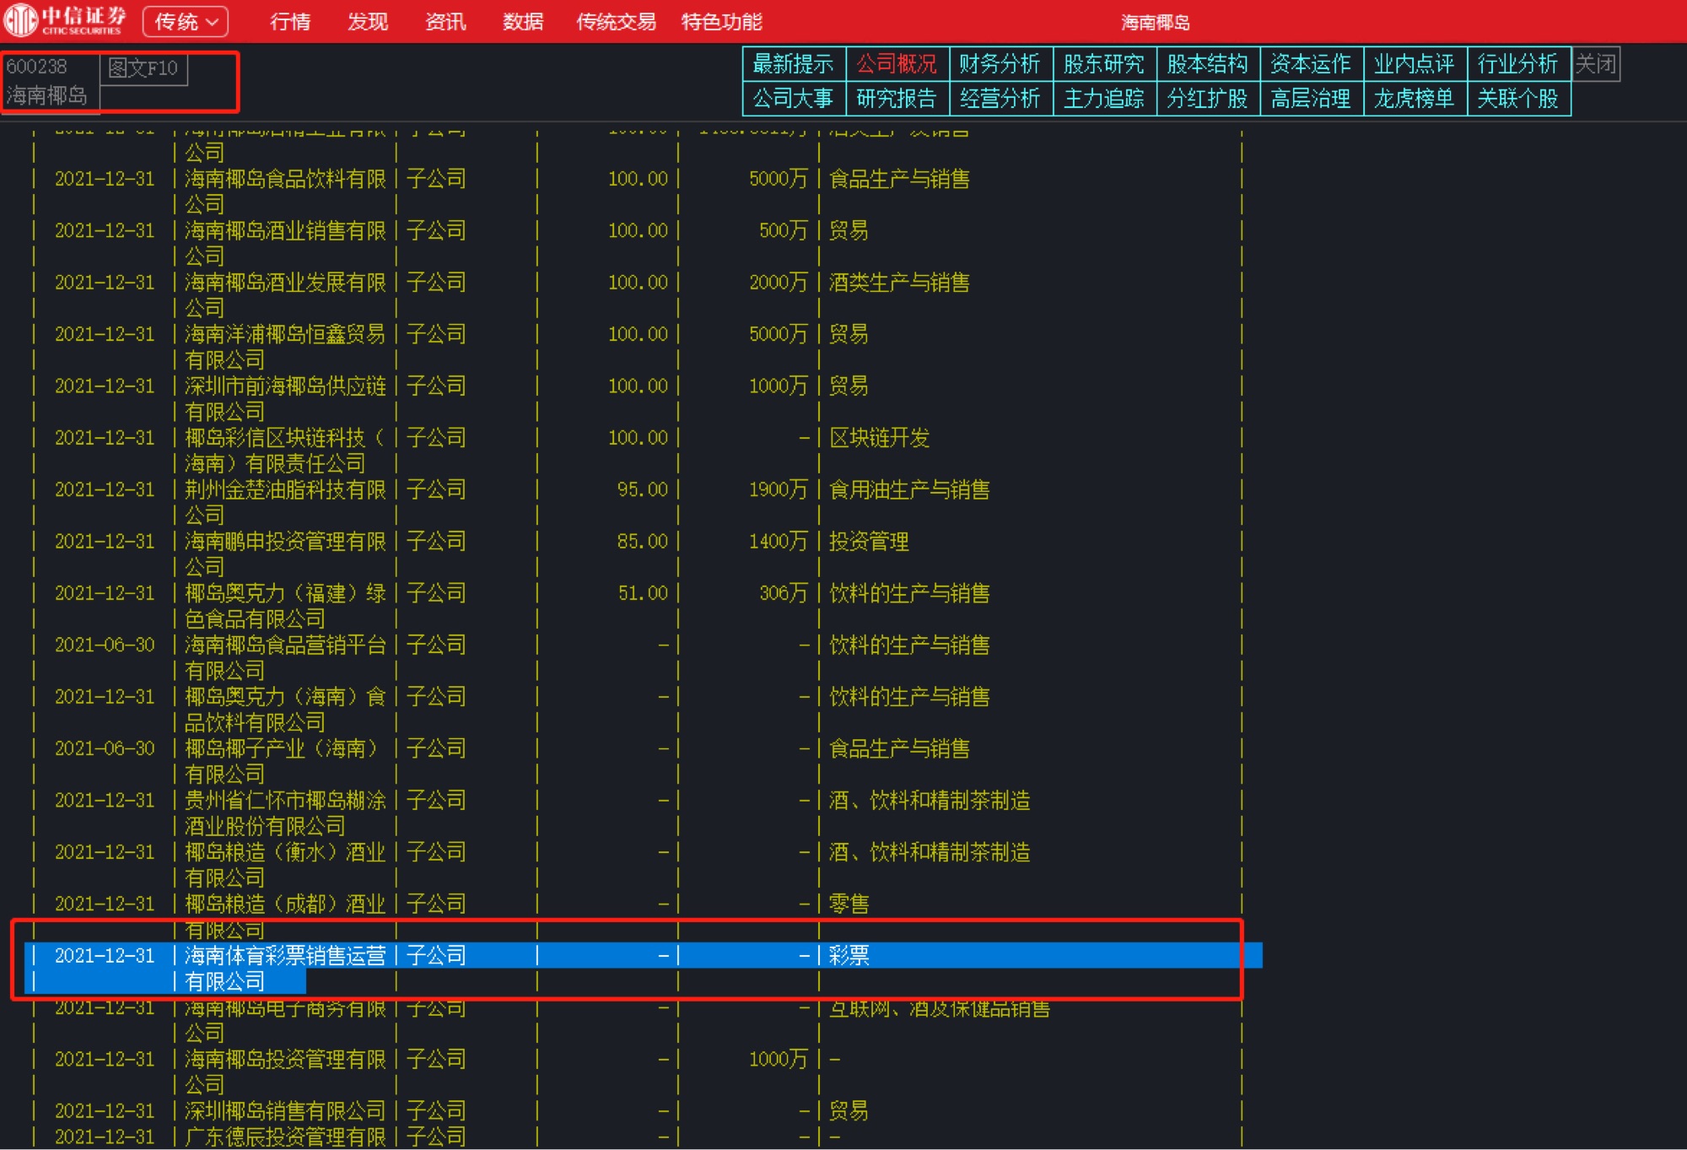Screen dimensions: 1687x1150
Task: Switch to the 股东研究 tab
Action: pyautogui.click(x=1104, y=64)
